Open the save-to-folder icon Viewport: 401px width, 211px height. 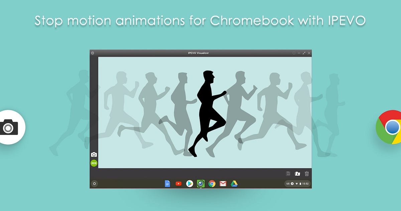297,174
